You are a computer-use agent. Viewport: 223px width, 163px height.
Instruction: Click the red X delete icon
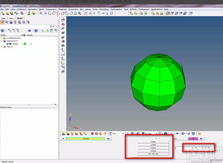[92, 133]
